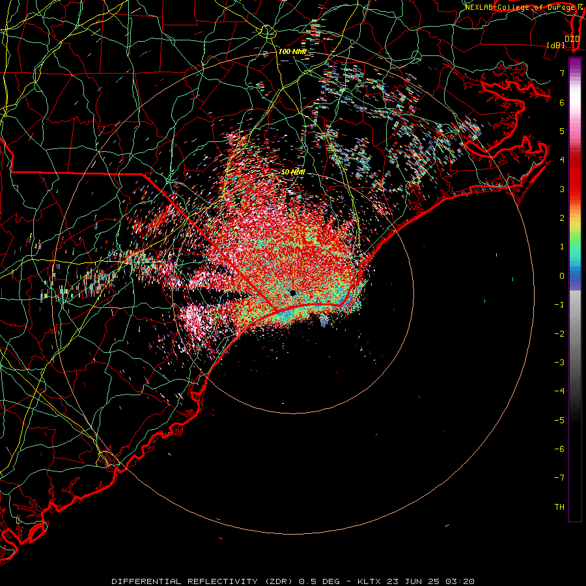The image size is (586, 586).
Task: Click the 6 dB color scale tick
Action: [x=562, y=102]
